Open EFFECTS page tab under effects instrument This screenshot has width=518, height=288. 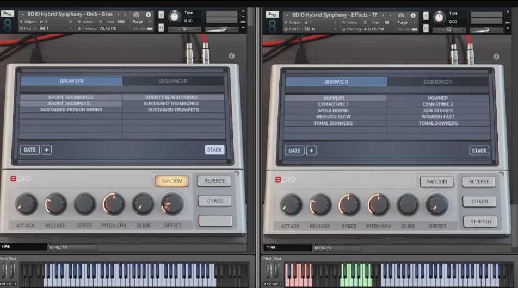point(337,248)
